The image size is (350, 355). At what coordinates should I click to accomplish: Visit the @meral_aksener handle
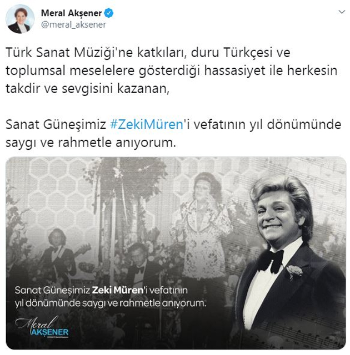point(73,24)
